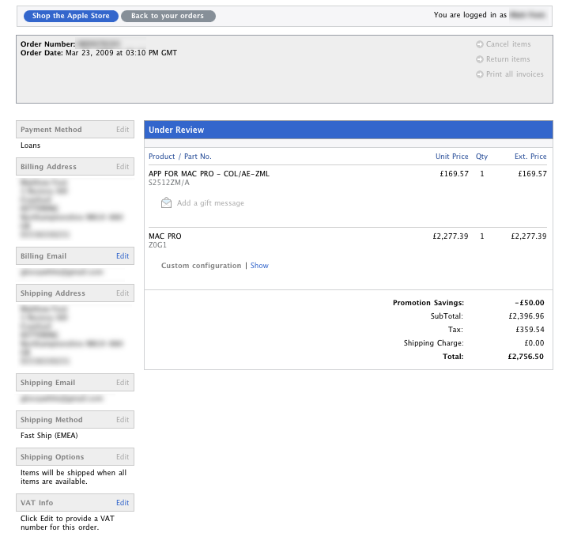Screen dimensions: 566x548
Task: Edit the Billing Address
Action: coord(123,166)
